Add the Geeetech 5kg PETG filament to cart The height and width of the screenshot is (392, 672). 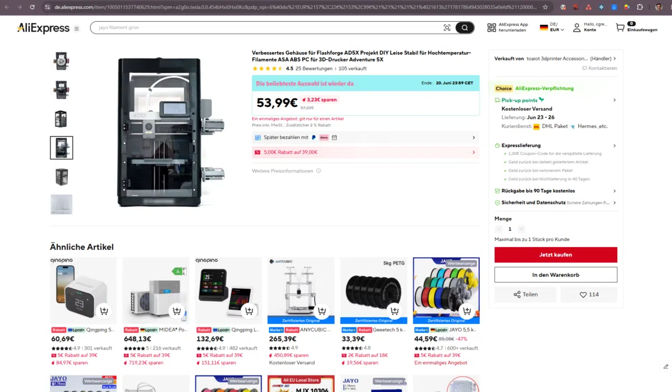[x=394, y=311]
